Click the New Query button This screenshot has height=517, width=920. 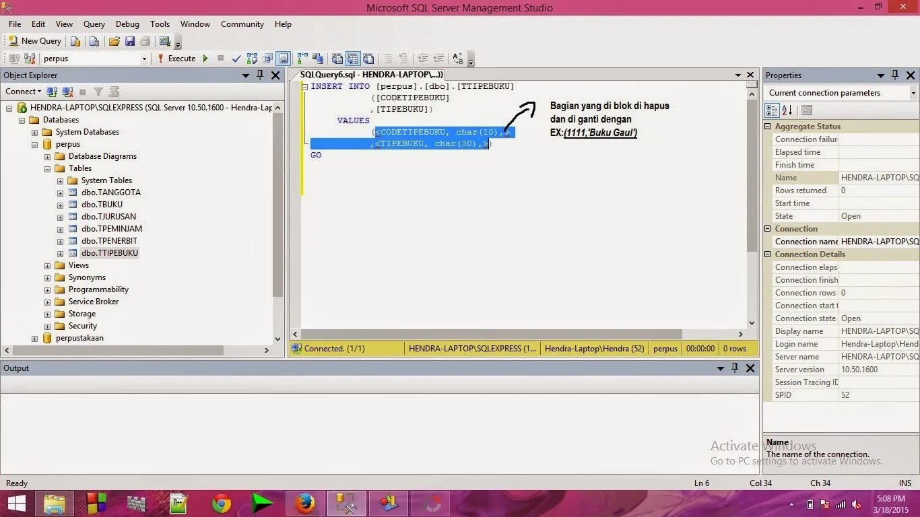pos(34,41)
